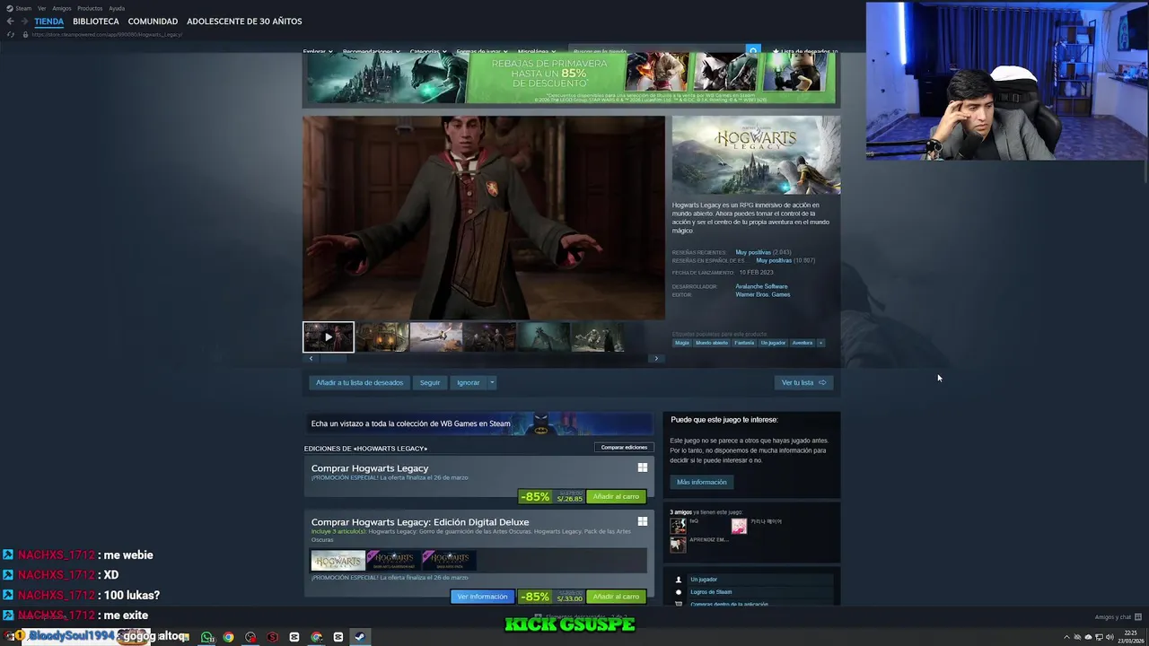
Task: Open the Dark Arts Garrison Hat bundle thumbnail
Action: [x=393, y=561]
